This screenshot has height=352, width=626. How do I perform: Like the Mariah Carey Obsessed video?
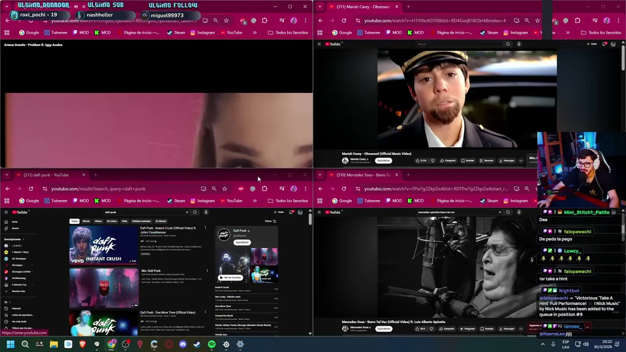tap(421, 160)
